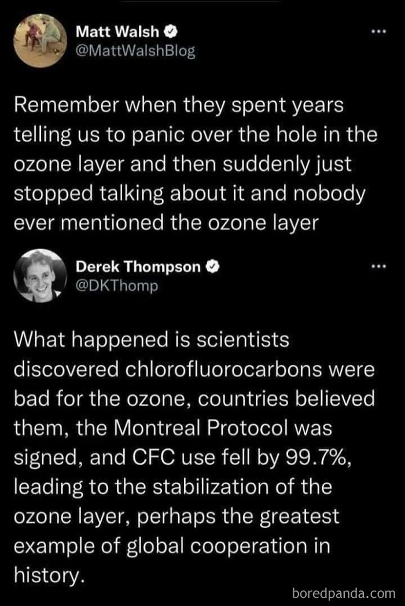Click the final word "history."

[x=49, y=575]
